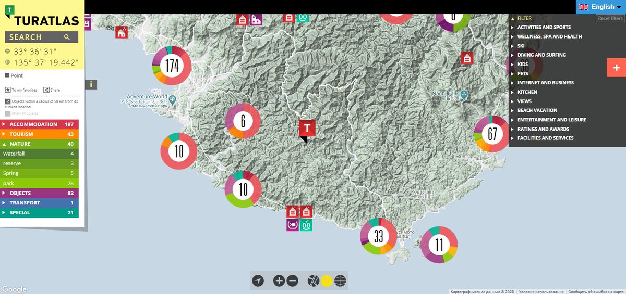The width and height of the screenshot is (626, 294).
Task: Open Сообщить об ошибке на карте link
Action: pos(596,291)
